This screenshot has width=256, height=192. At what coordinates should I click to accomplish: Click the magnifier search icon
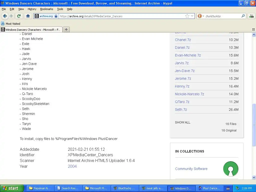coord(243,16)
